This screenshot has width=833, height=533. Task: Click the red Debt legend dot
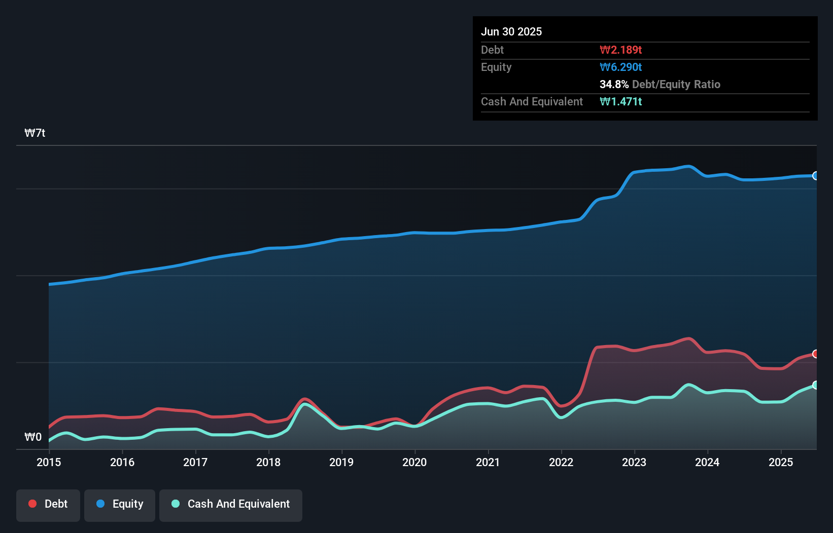[32, 504]
